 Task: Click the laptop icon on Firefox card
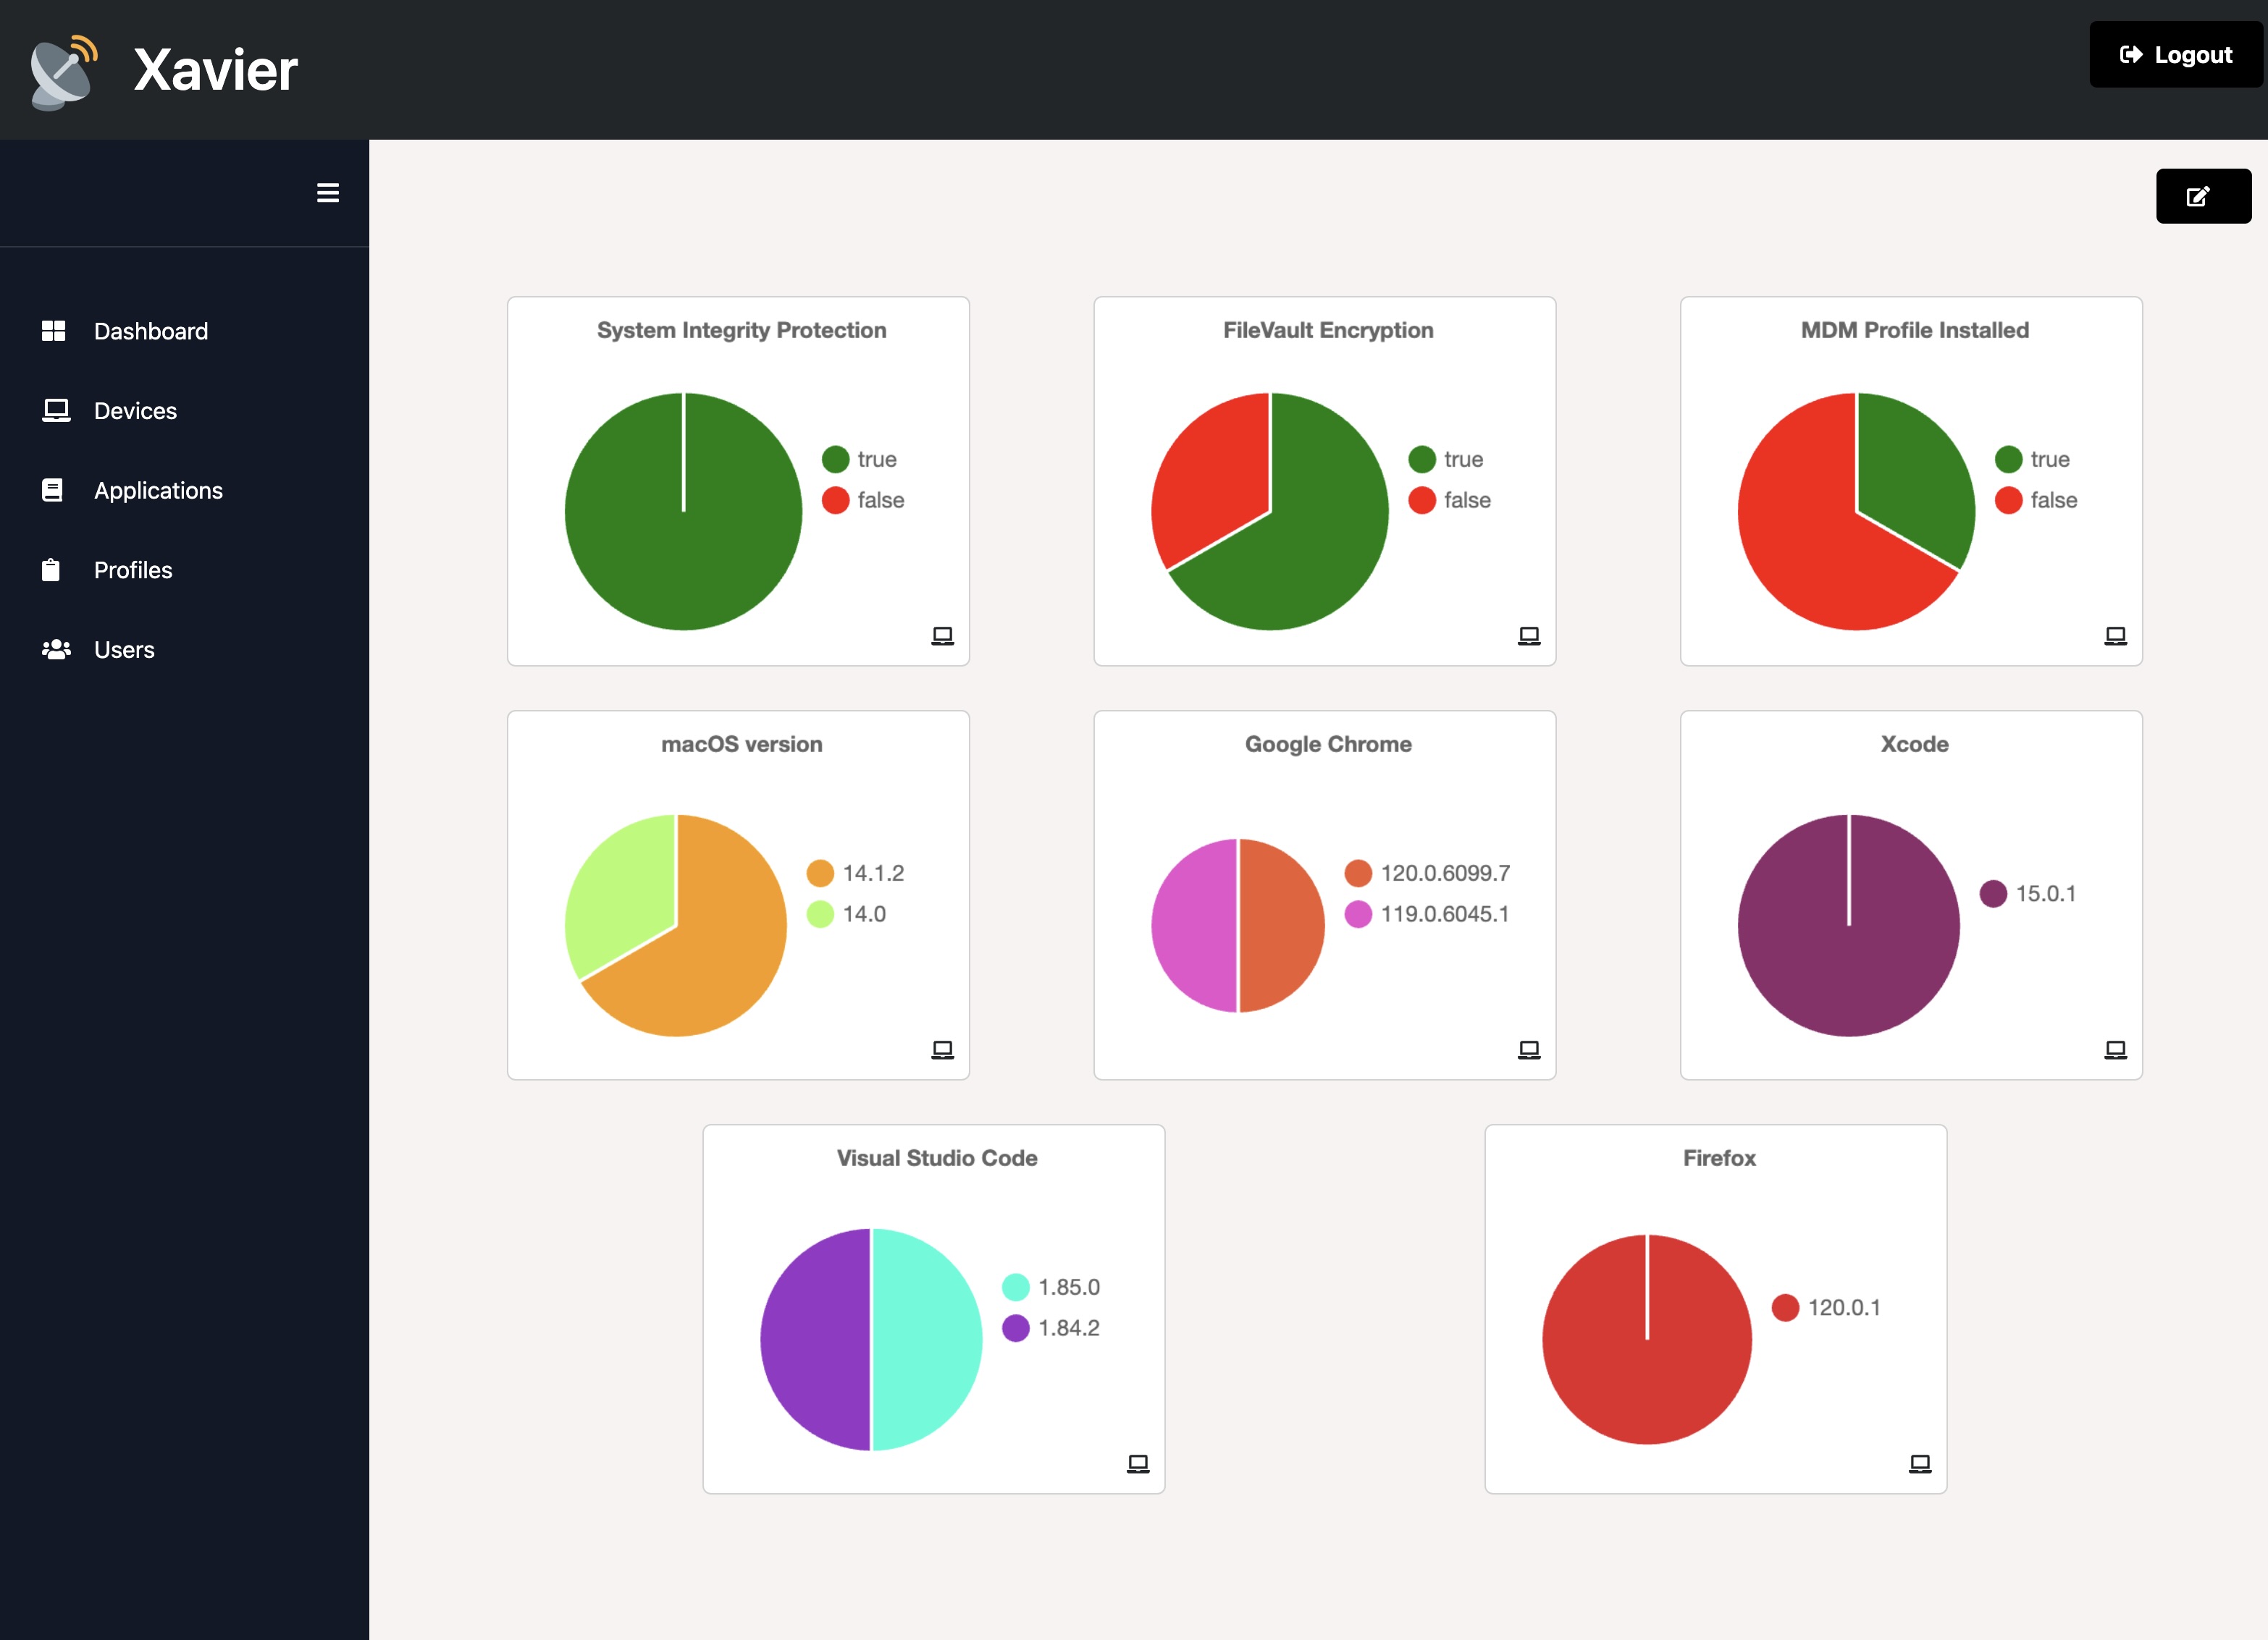tap(1919, 1463)
